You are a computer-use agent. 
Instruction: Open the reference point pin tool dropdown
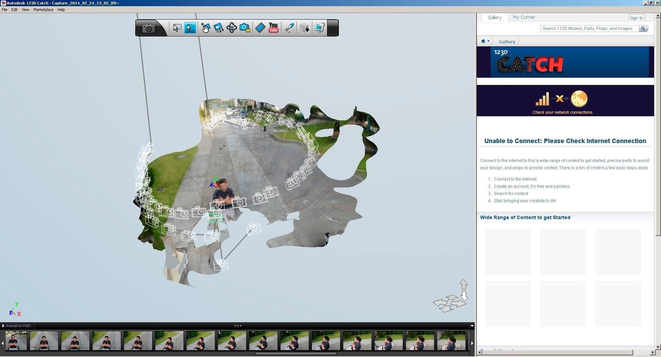click(289, 28)
